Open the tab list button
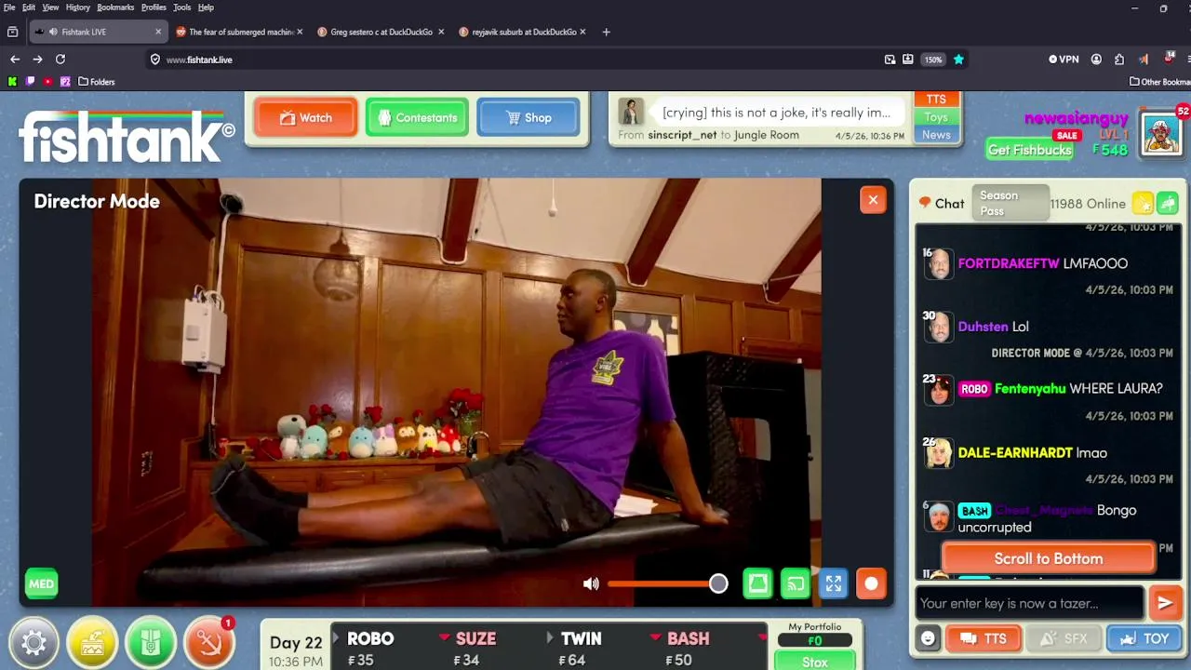 12,32
